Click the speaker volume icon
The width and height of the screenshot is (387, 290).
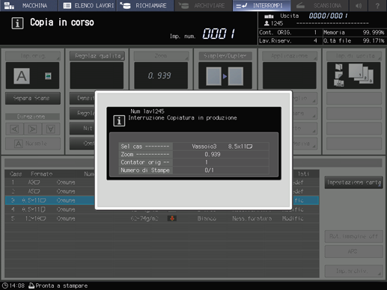coord(359,5)
